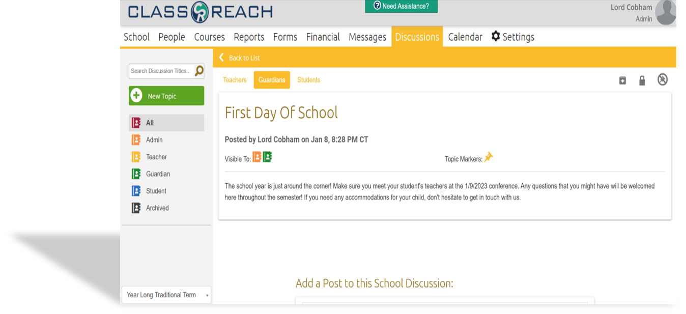The image size is (686, 314).
Task: Click the green plus icon on New Topic
Action: [x=136, y=96]
